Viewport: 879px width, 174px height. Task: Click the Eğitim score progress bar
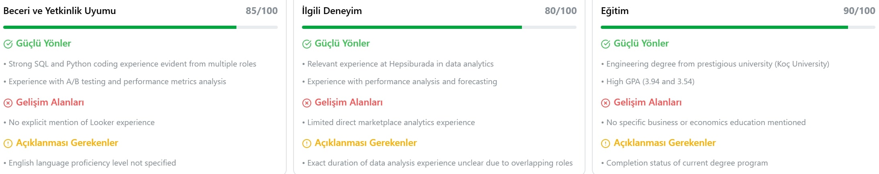point(738,27)
